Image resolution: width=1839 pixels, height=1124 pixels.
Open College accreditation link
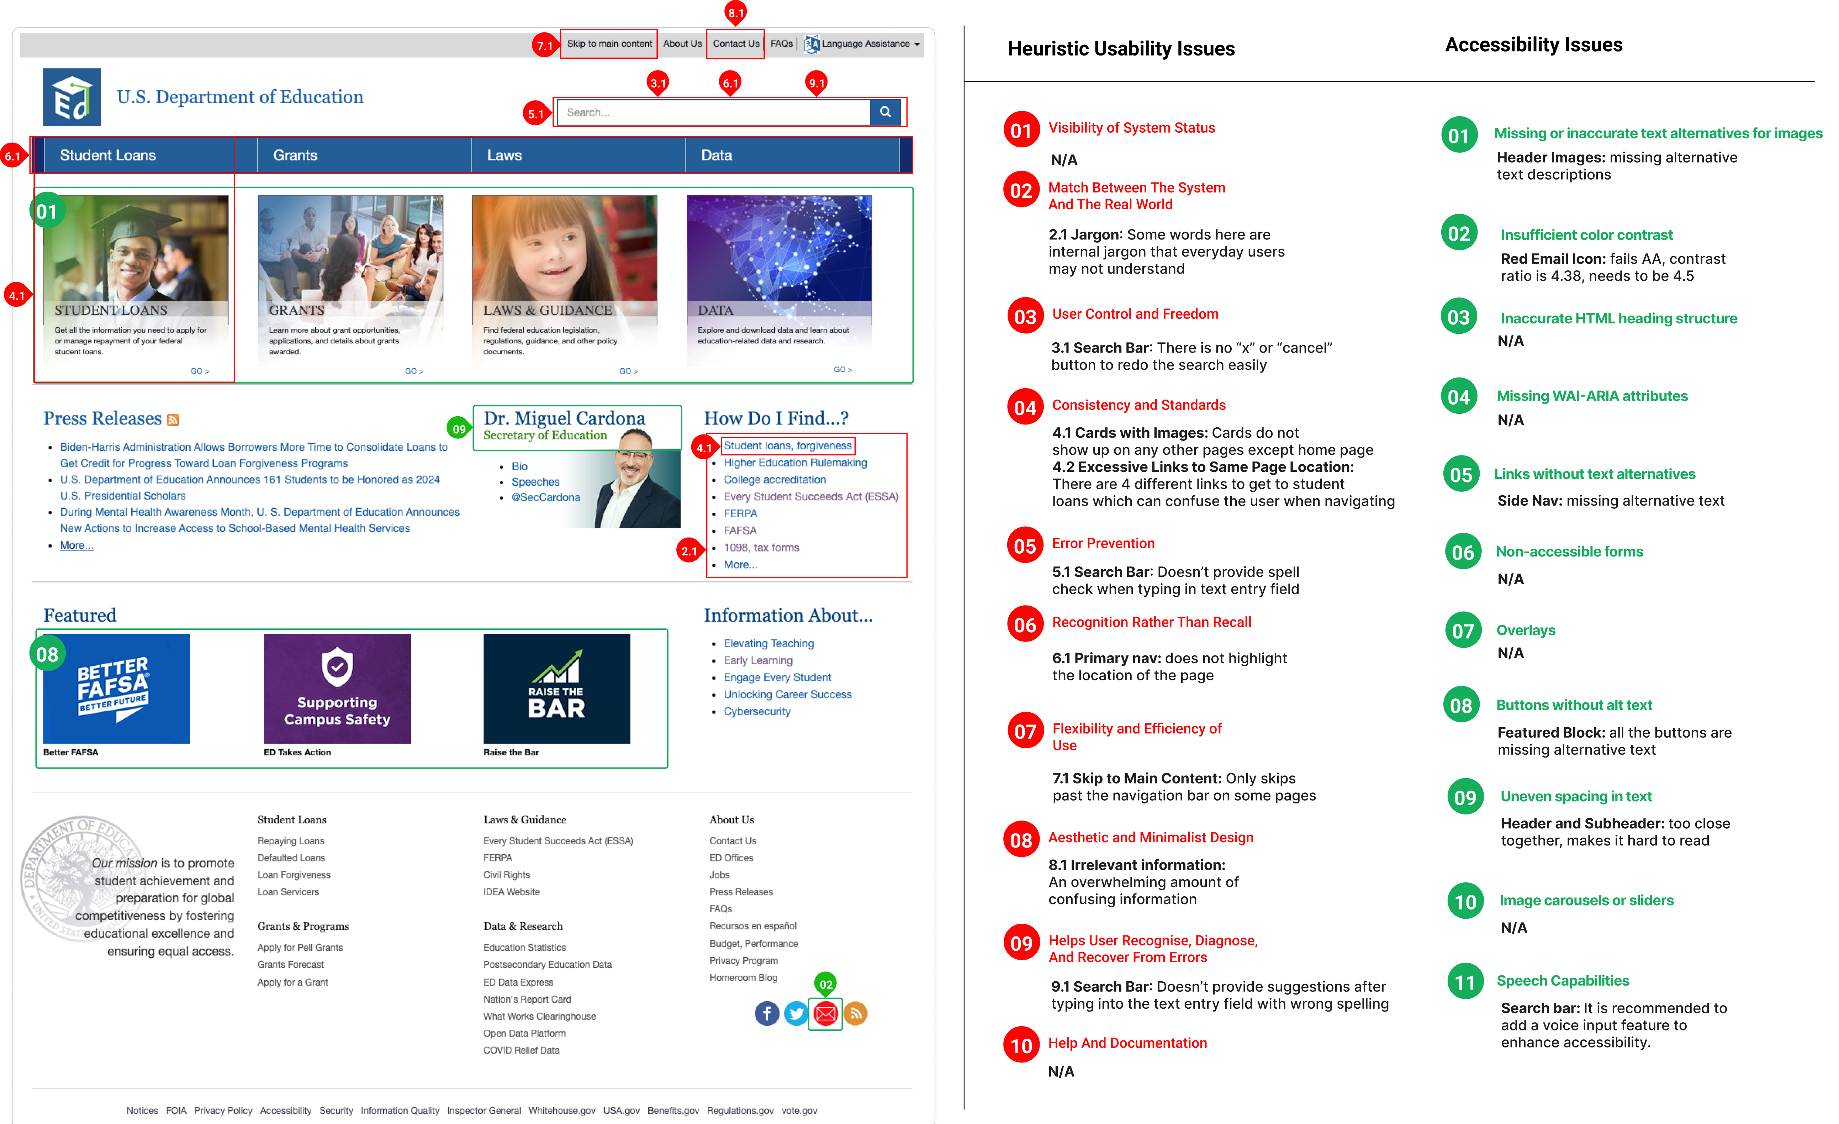(x=775, y=480)
